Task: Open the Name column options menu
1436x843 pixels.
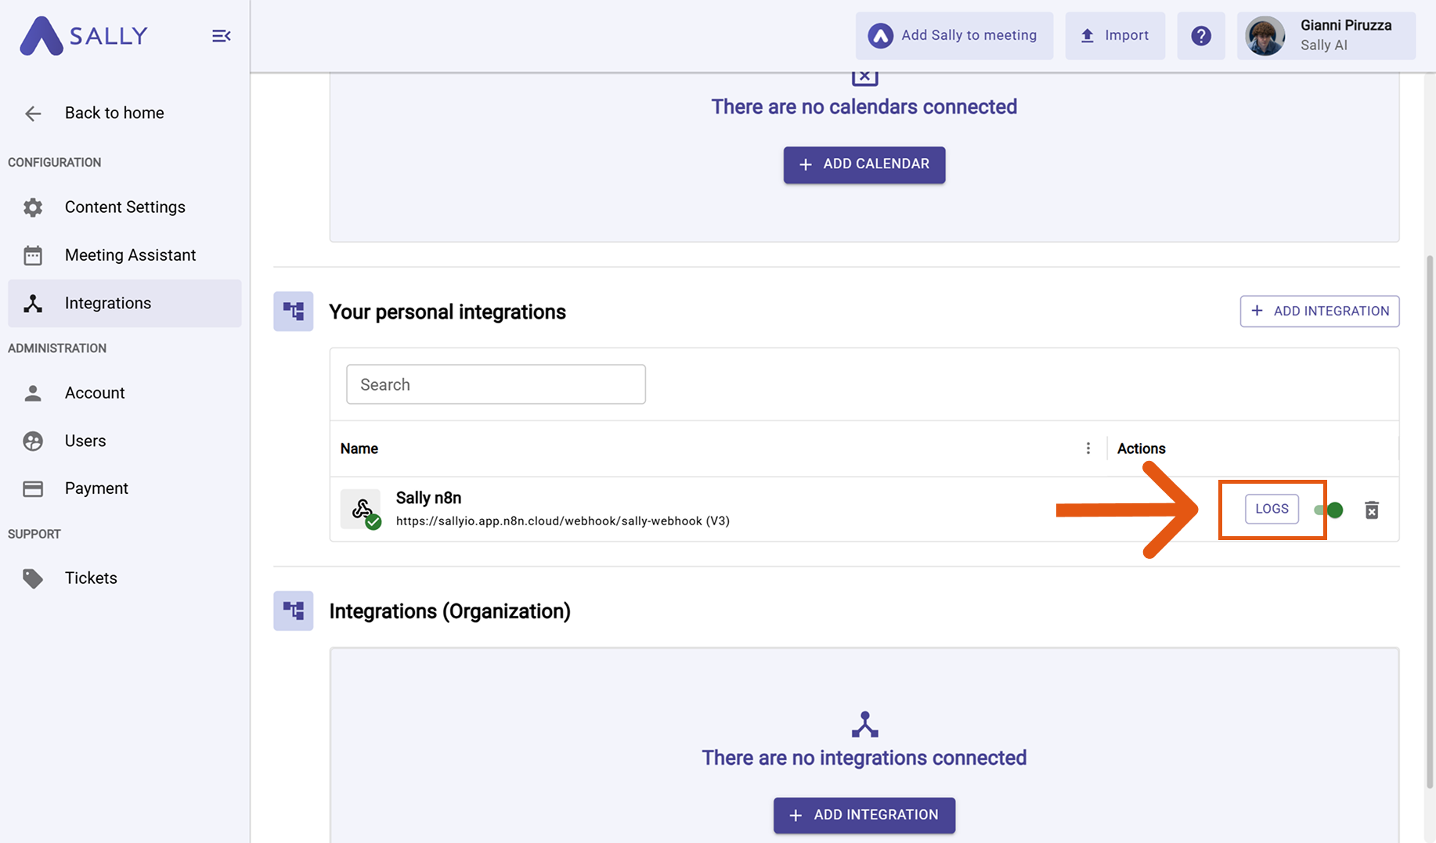Action: click(x=1088, y=449)
